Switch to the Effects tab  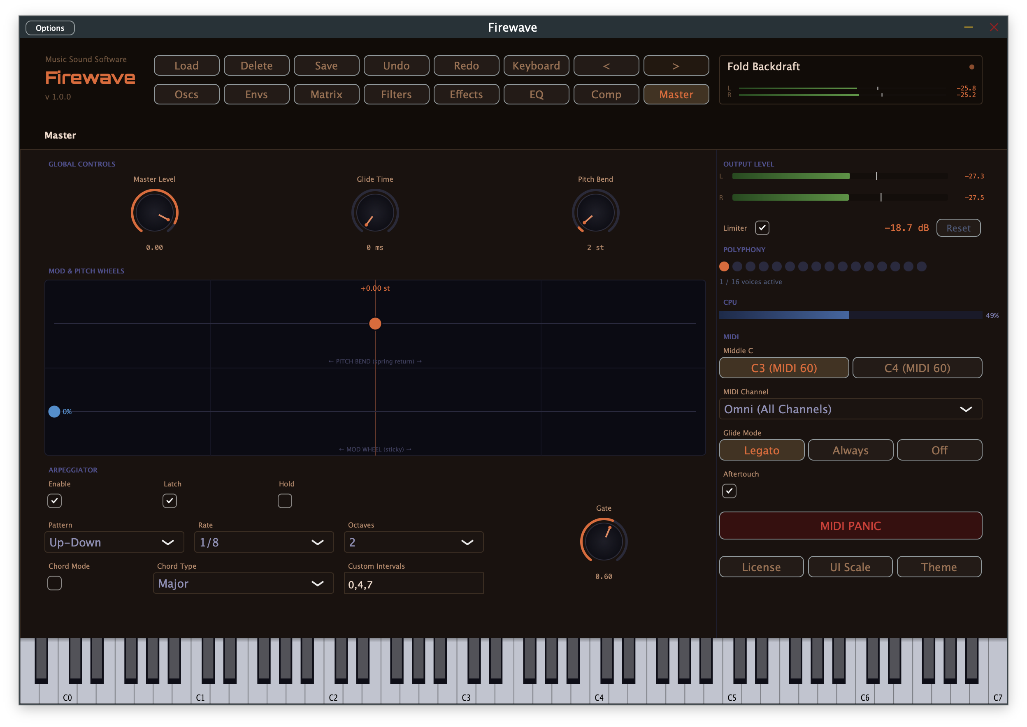(466, 95)
